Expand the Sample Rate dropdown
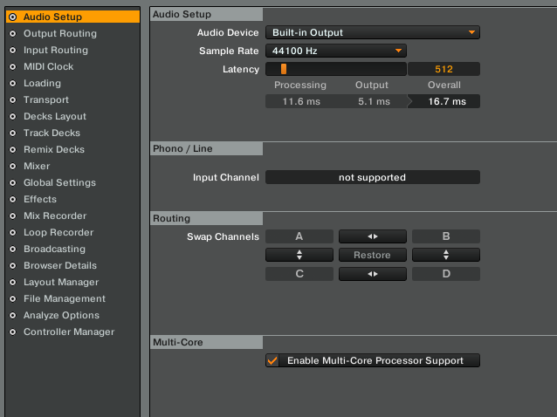Screen dimensions: 557x417 [x=336, y=51]
